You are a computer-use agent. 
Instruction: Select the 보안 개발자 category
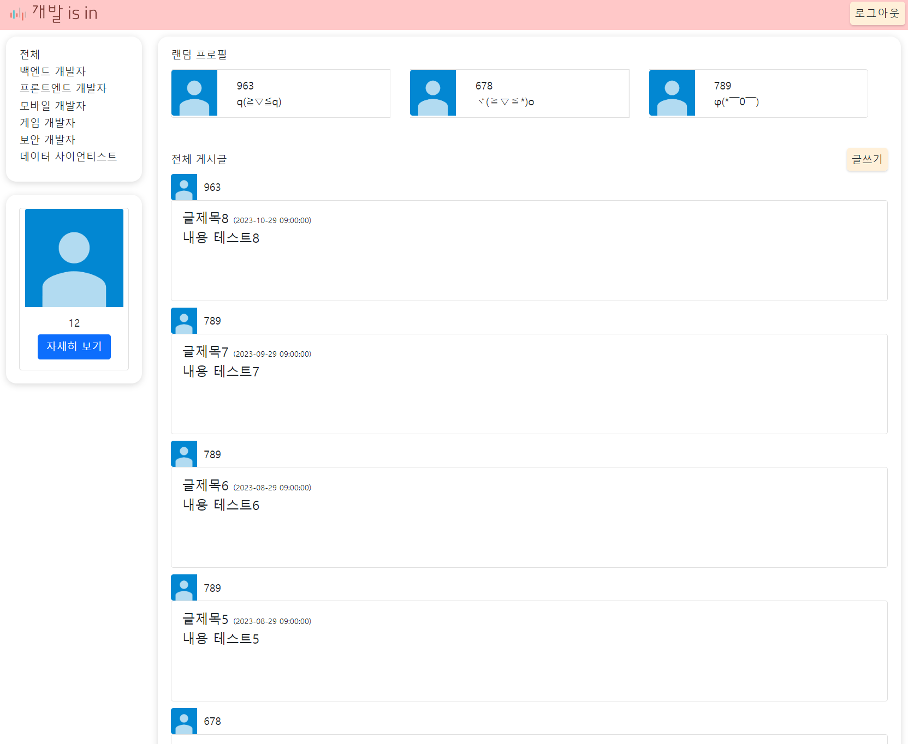point(48,140)
